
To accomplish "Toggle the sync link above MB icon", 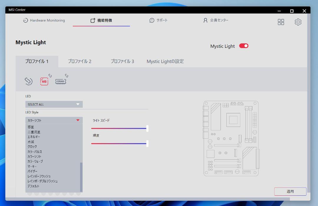I will [50, 76].
